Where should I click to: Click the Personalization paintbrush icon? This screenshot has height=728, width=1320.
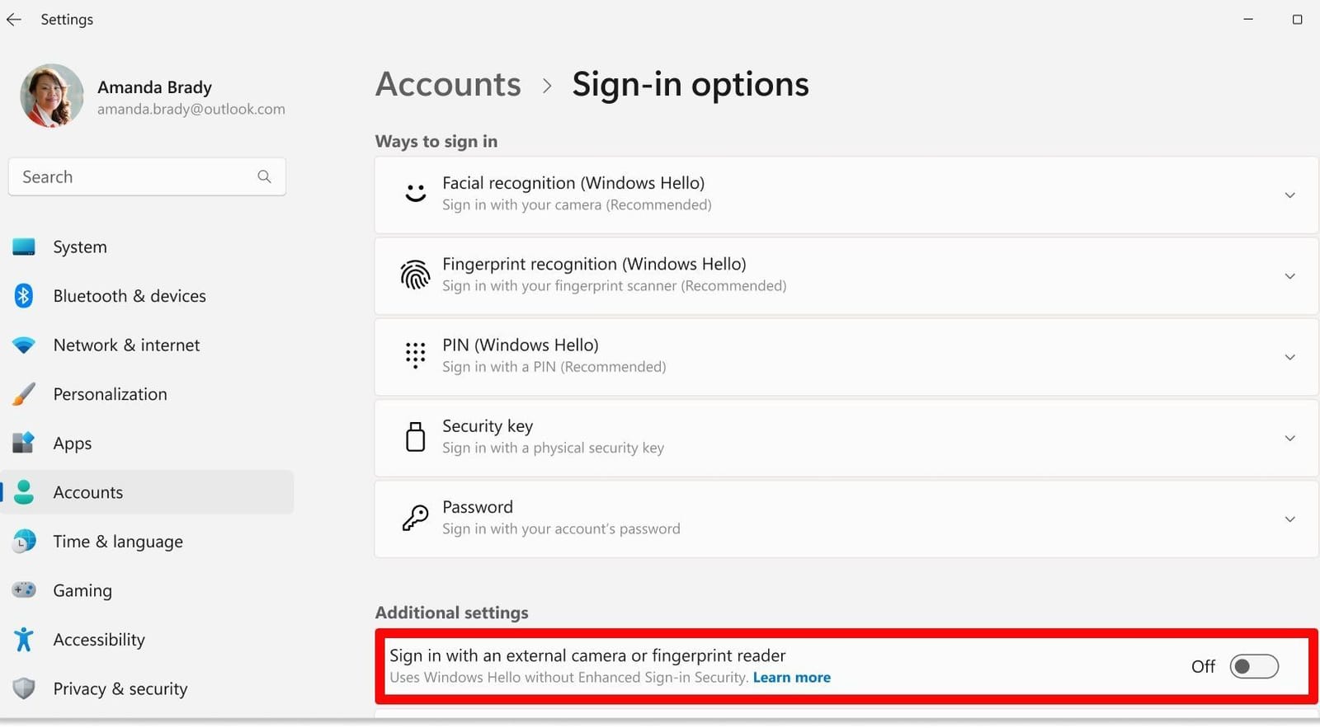click(x=24, y=394)
